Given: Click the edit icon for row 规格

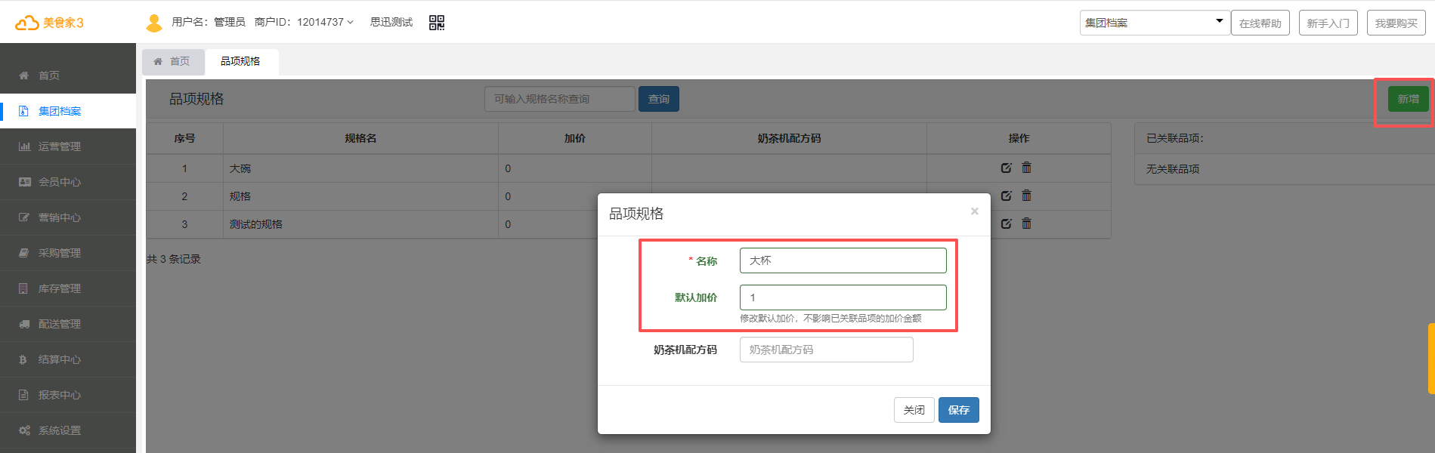Looking at the screenshot, I should click(1006, 196).
